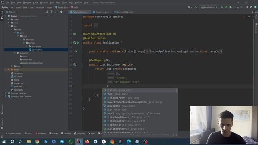Viewport: 258px width, 145px height.
Task: Click gutter bean icon beside hello() method
Action: pos(75,64)
